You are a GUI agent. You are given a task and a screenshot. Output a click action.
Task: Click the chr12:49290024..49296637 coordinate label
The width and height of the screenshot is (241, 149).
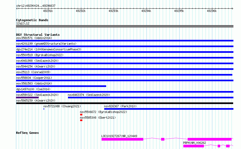[x=36, y=6]
